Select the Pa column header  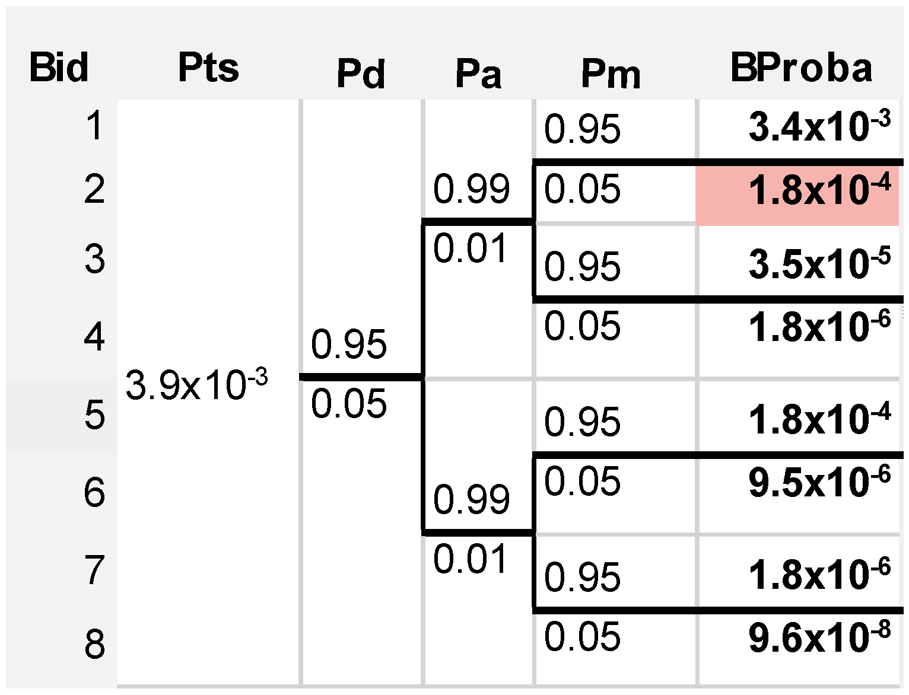click(x=478, y=74)
